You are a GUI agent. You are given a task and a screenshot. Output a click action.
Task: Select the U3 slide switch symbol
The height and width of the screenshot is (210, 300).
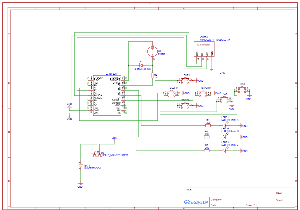[97, 154]
